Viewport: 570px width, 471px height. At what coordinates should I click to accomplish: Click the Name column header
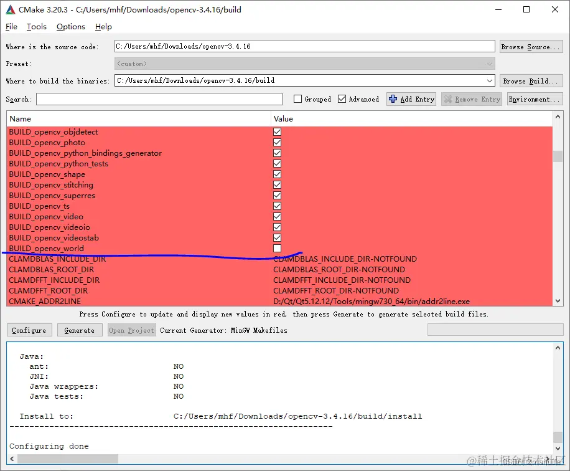coord(139,118)
